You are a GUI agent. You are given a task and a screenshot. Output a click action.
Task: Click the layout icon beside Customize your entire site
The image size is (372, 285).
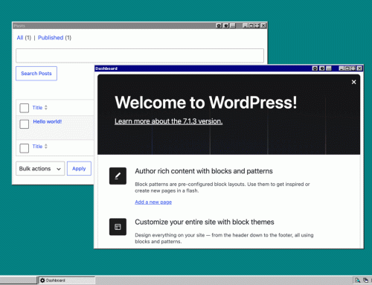(x=118, y=227)
